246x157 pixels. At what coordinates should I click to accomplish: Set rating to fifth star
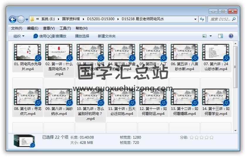[211, 137]
